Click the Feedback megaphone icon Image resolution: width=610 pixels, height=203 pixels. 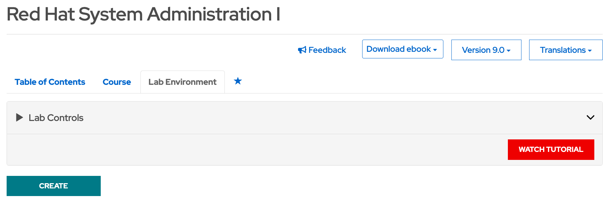(302, 50)
